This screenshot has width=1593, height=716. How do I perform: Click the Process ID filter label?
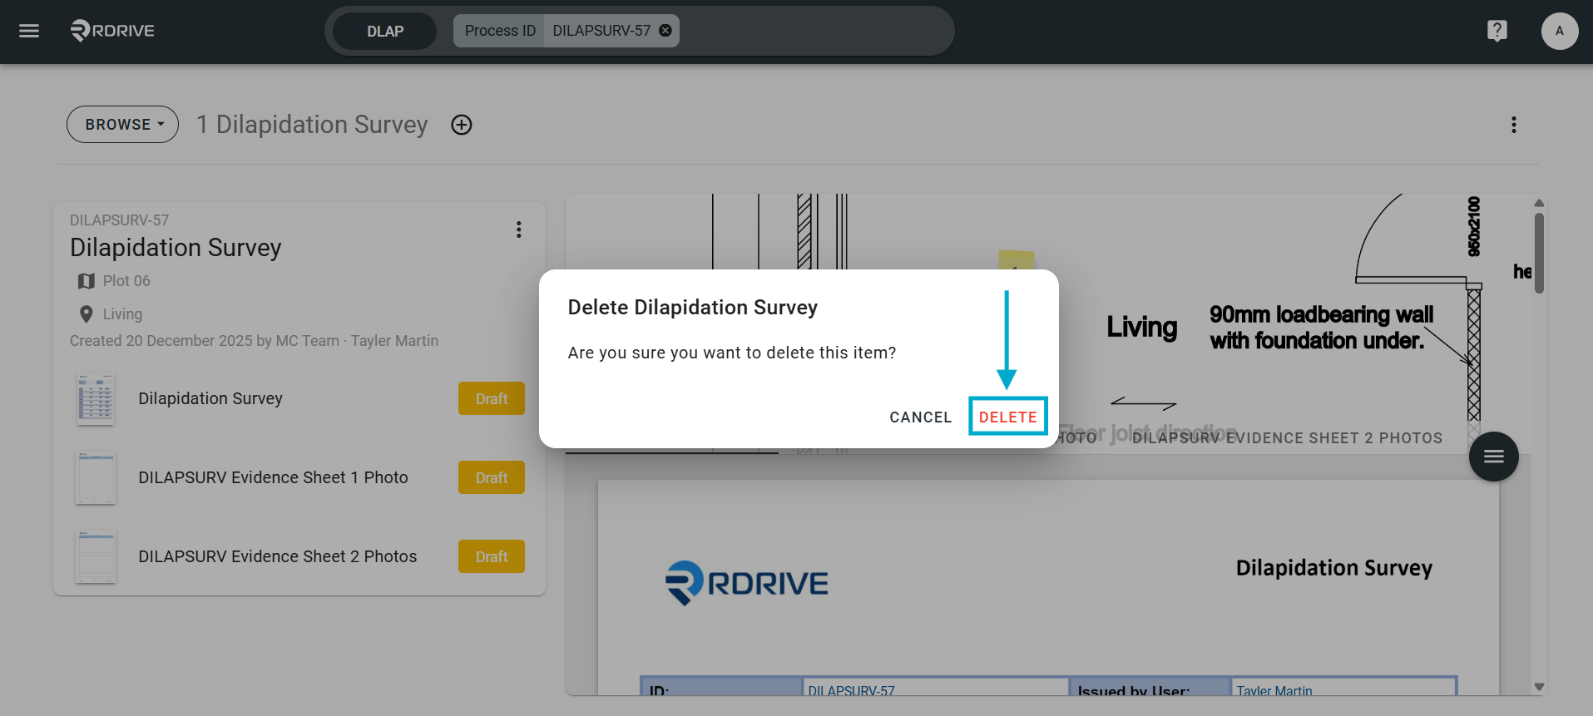[500, 31]
